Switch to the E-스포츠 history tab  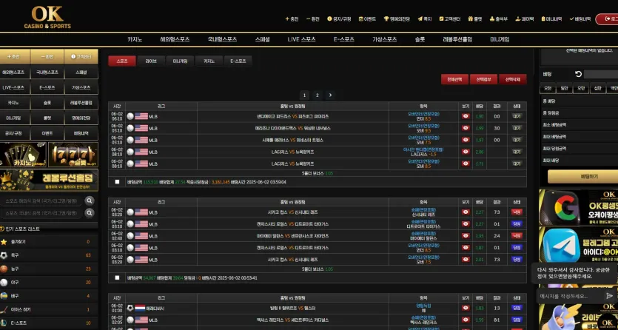[238, 61]
